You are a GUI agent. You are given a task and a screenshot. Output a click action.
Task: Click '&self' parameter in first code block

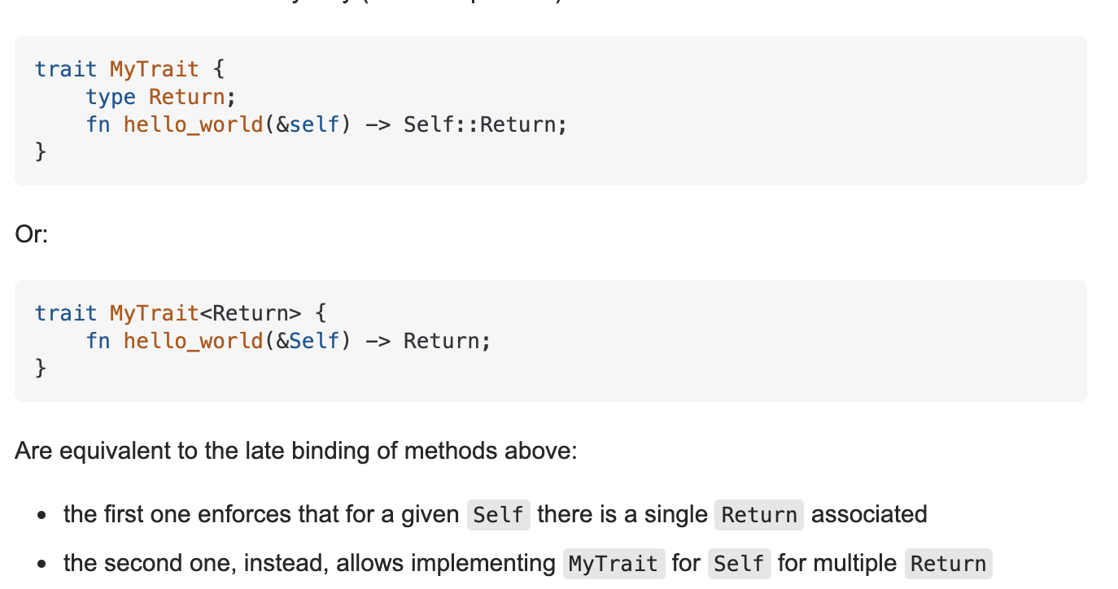pos(308,124)
